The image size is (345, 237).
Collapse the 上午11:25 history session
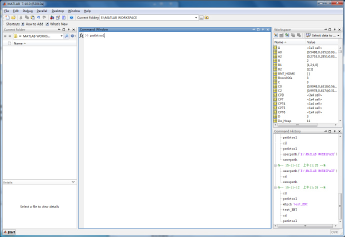tap(275, 165)
